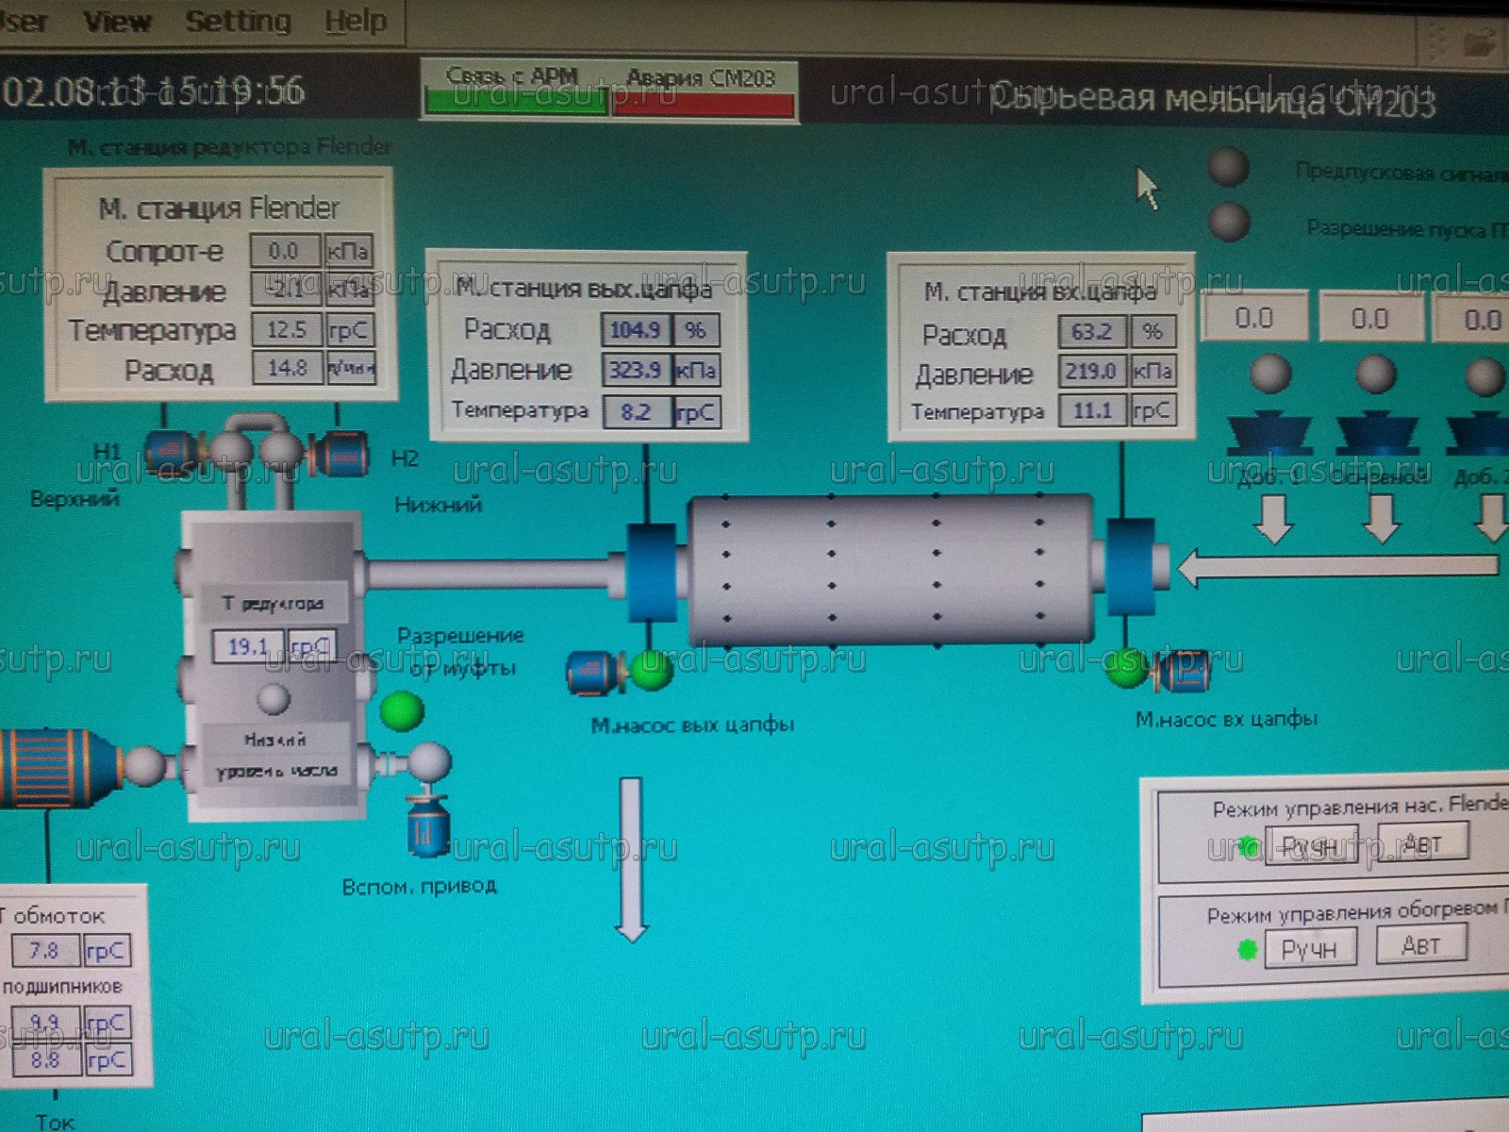This screenshot has height=1132, width=1509.
Task: Open the View menu
Action: (117, 21)
